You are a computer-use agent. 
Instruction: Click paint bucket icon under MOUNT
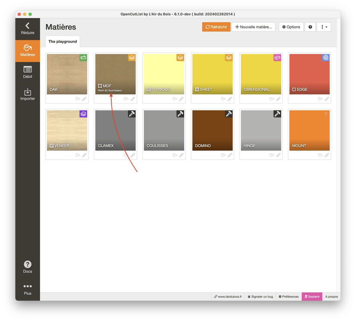click(x=320, y=155)
